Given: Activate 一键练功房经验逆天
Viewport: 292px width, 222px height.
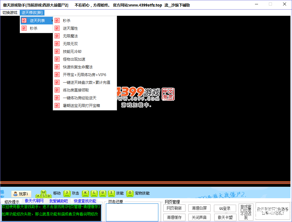Looking at the screenshot, I should (x=85, y=98).
